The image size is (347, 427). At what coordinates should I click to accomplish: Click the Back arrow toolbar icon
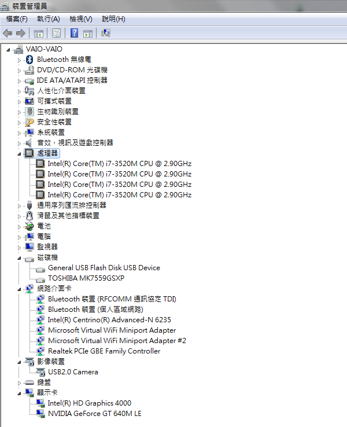click(x=8, y=33)
